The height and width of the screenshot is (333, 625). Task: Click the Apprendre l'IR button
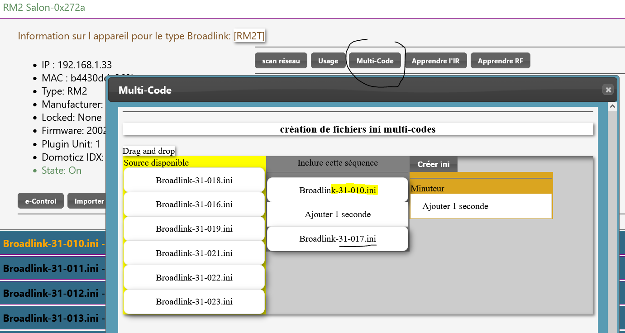click(x=436, y=61)
